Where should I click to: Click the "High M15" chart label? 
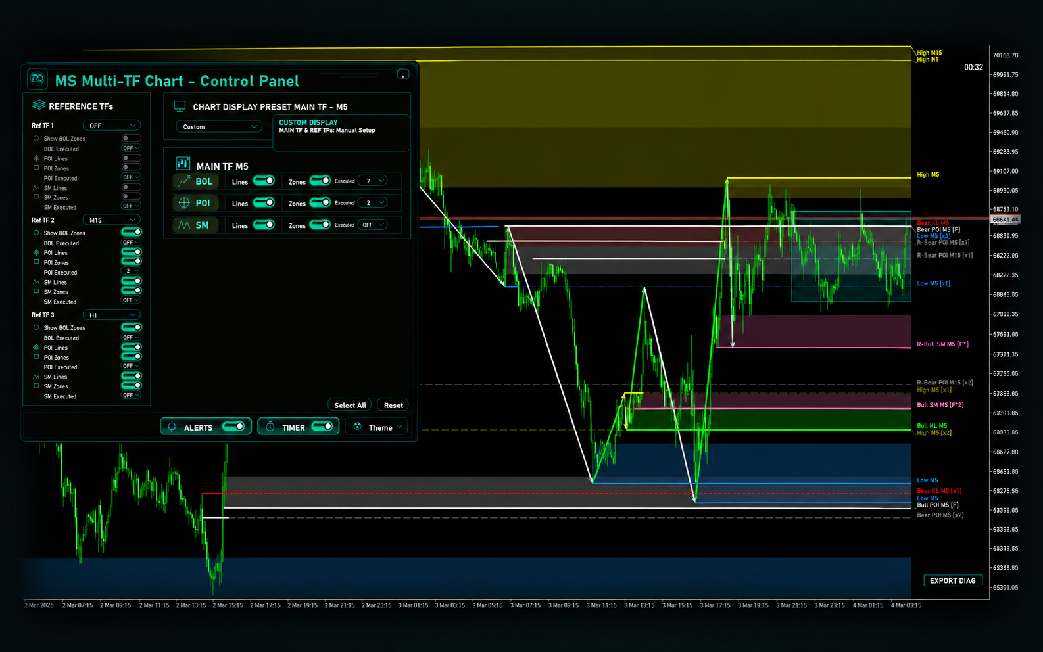(929, 53)
